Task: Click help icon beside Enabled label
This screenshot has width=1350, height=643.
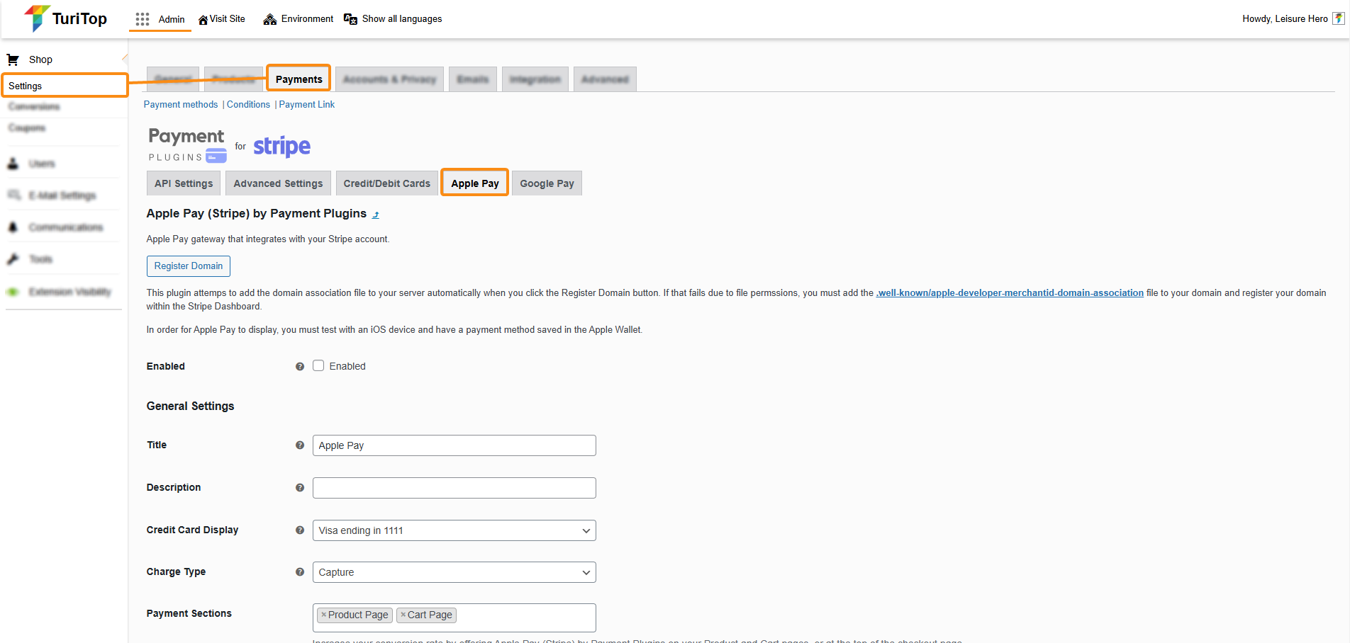Action: tap(300, 367)
